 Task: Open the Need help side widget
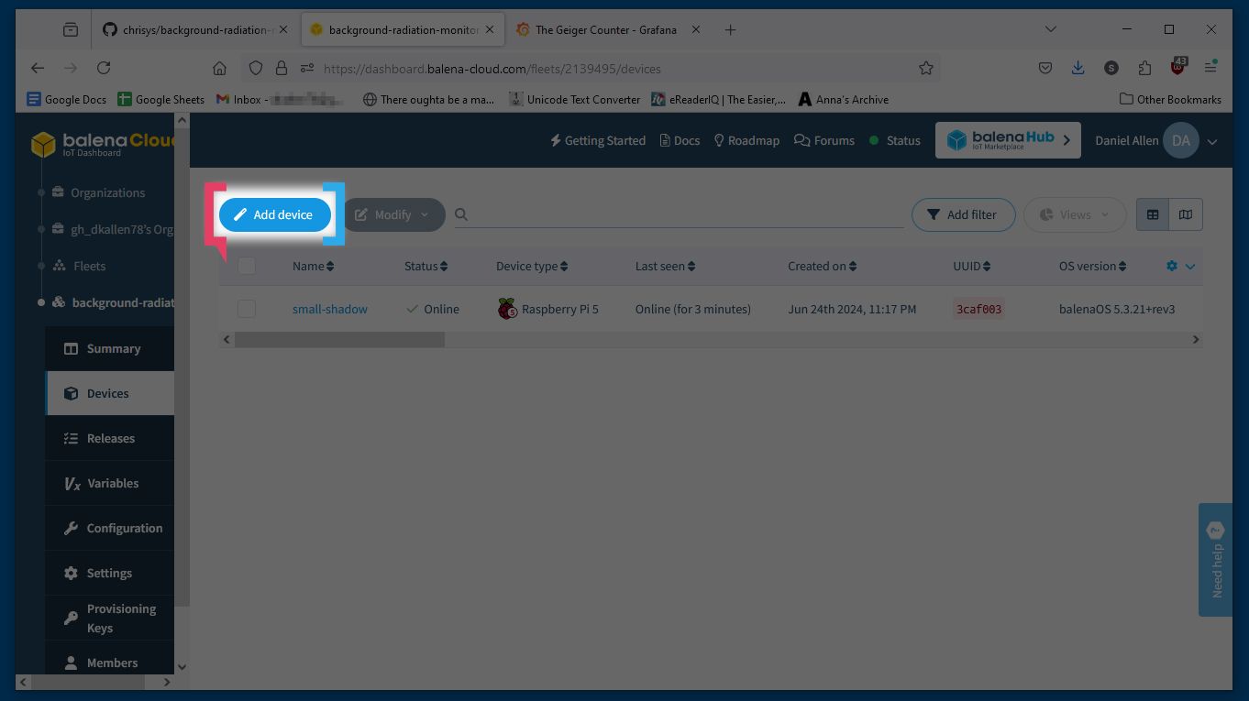point(1215,559)
